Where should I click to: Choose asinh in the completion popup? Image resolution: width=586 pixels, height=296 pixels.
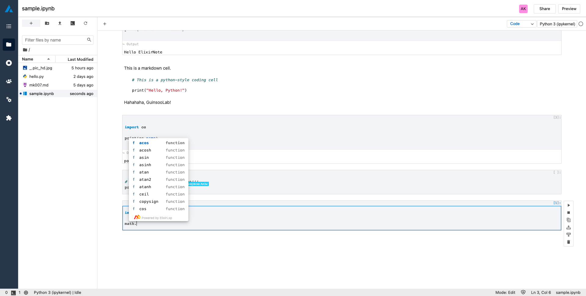point(158,165)
